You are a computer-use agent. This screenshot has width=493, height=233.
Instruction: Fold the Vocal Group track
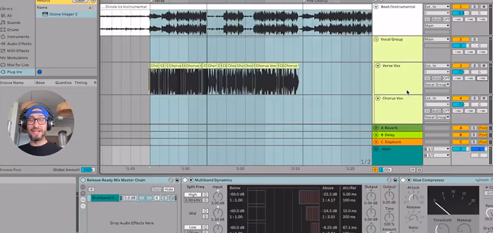click(376, 39)
